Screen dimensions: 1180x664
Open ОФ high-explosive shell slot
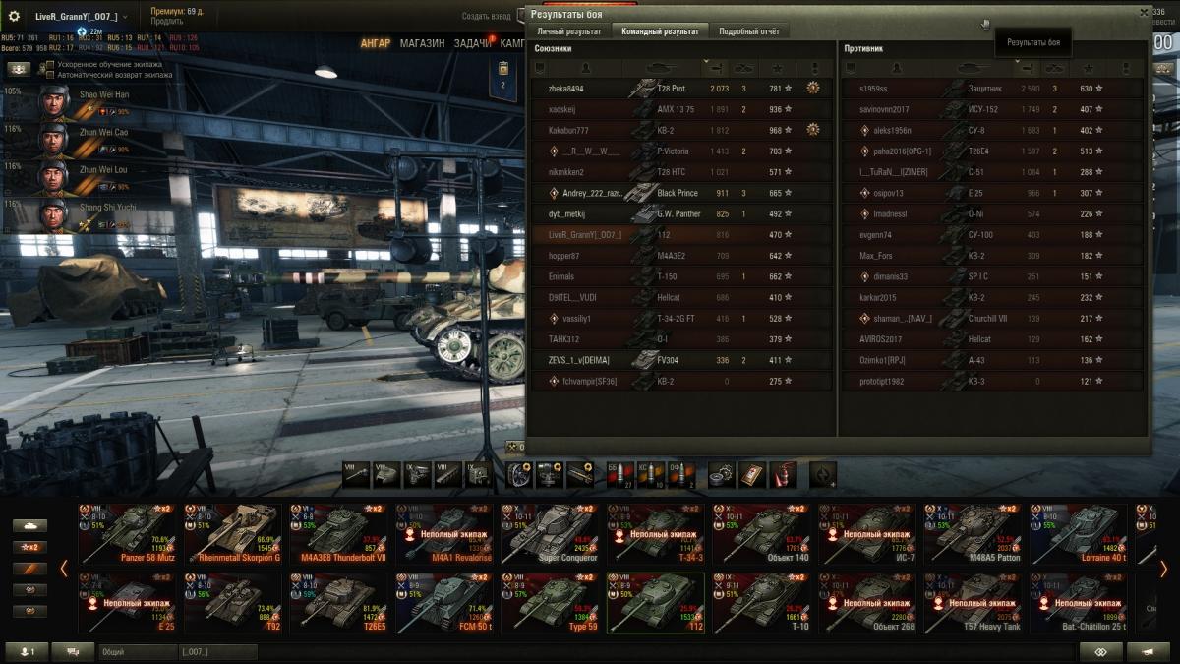coord(680,474)
